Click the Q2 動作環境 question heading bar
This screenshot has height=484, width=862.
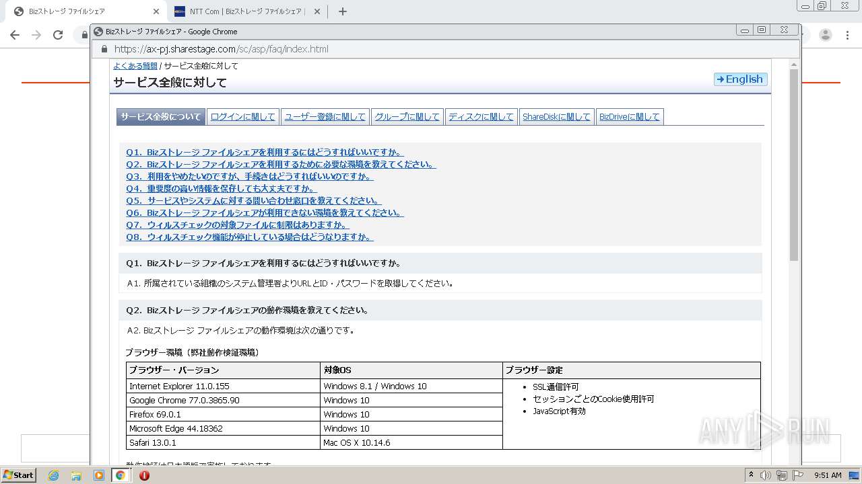click(x=440, y=311)
